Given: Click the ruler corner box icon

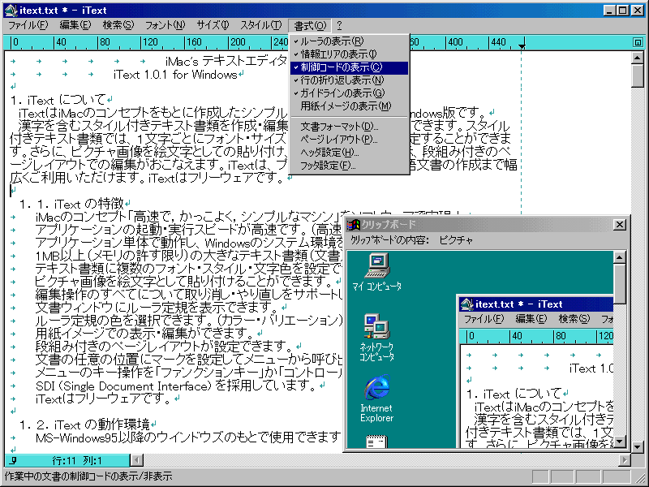Looking at the screenshot, I should [x=638, y=42].
